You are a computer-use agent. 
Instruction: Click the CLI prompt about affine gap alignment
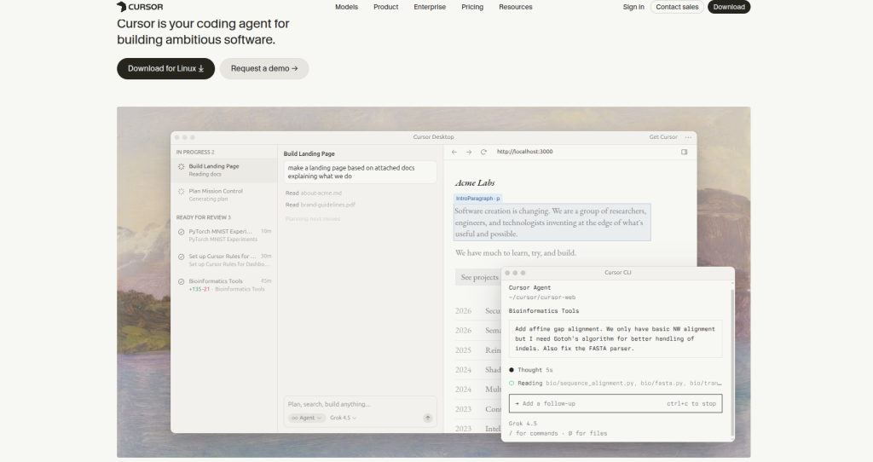616,338
